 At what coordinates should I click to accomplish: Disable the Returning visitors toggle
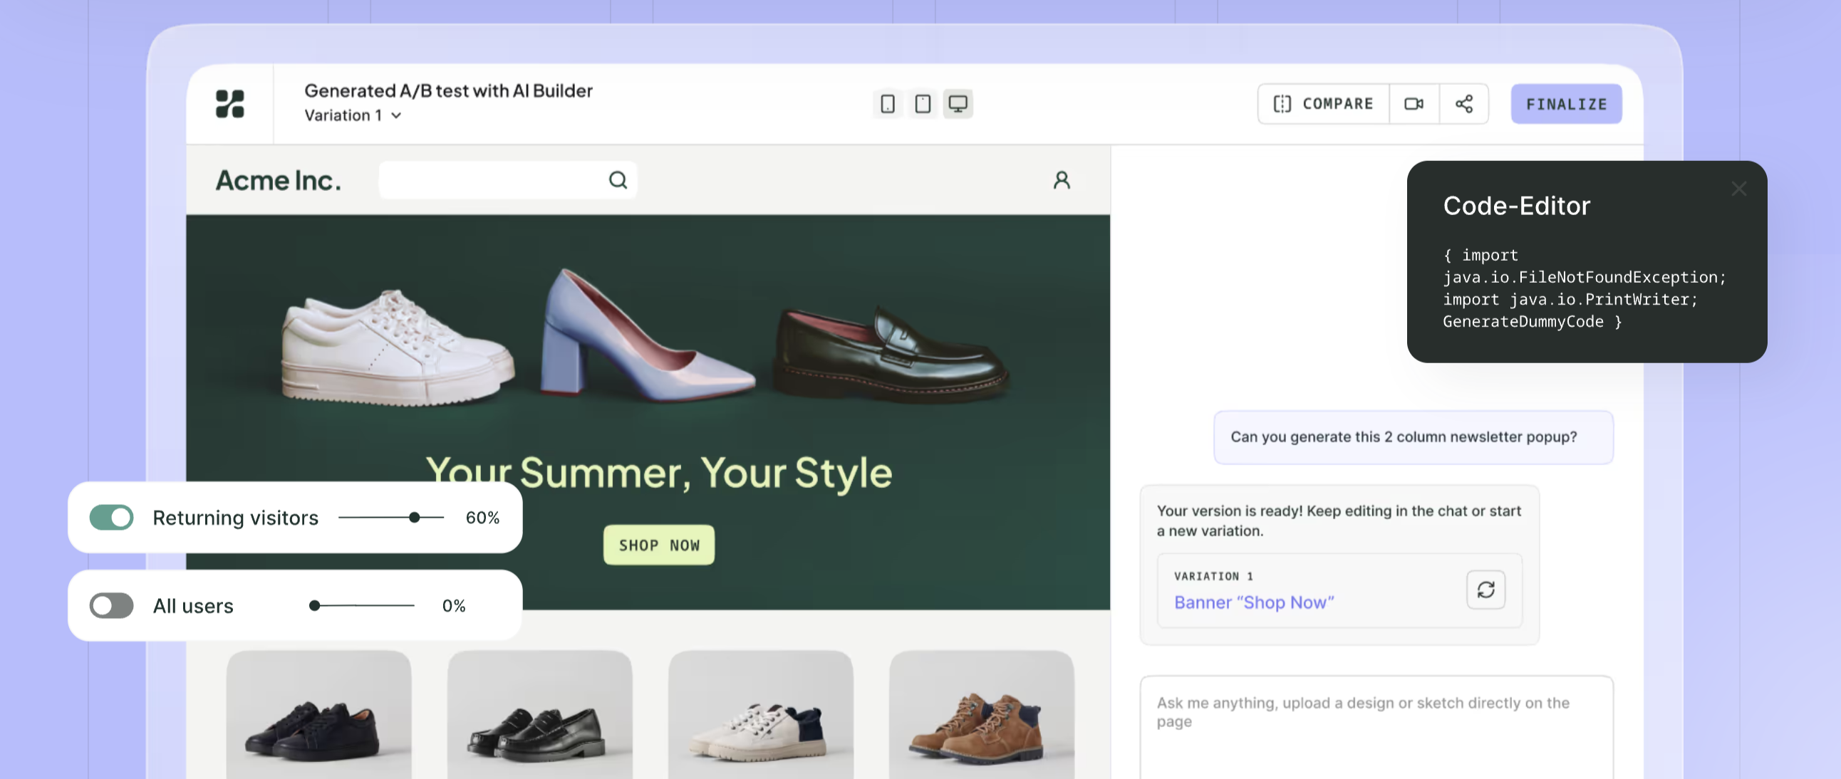[110, 518]
